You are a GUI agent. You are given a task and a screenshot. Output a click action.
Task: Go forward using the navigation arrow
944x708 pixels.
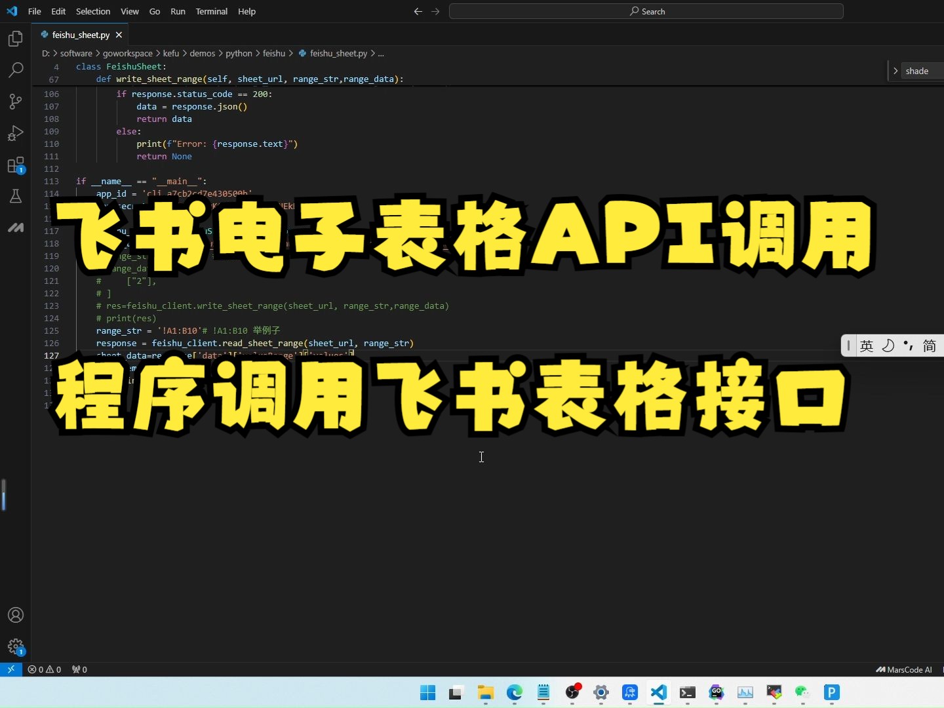coord(435,11)
